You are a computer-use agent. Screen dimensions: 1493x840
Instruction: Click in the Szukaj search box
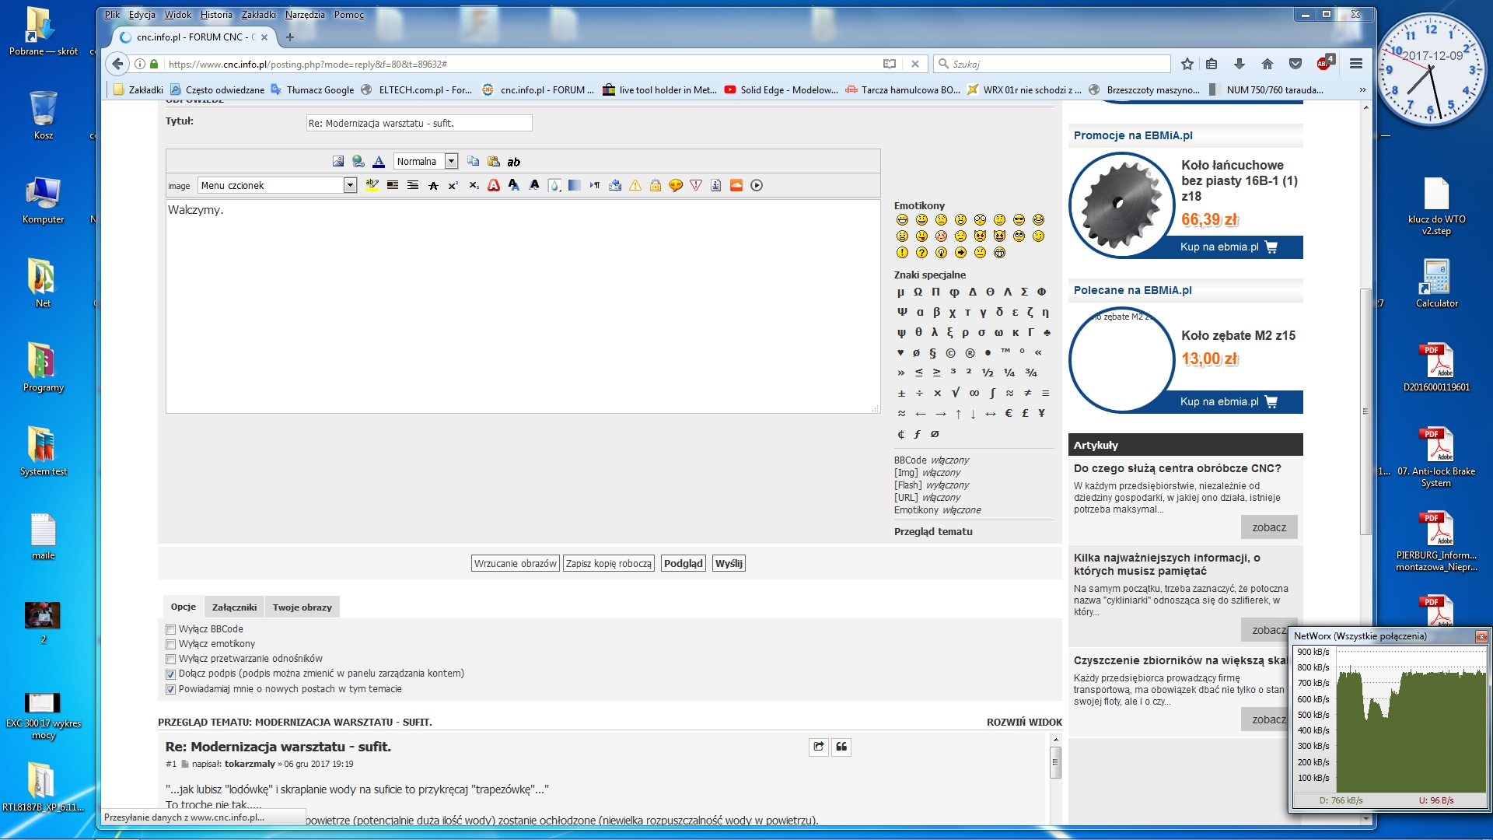(x=1051, y=64)
